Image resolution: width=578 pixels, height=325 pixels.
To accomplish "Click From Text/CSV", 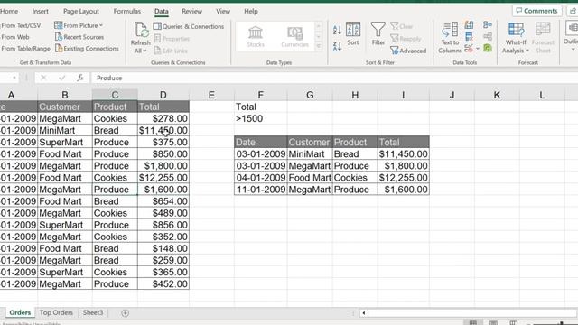I will [21, 25].
